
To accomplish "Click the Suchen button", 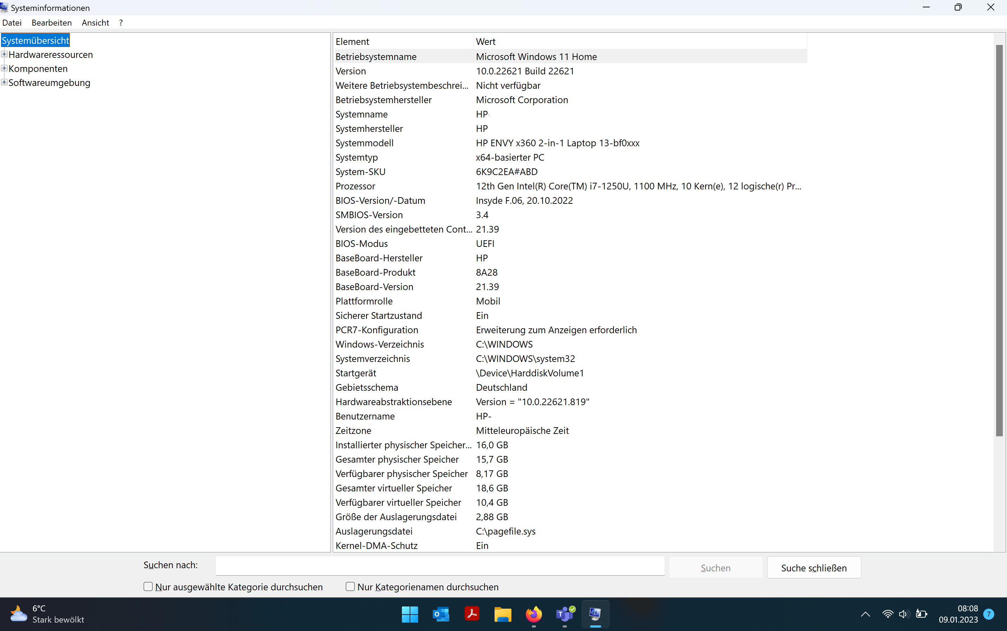I will [716, 568].
